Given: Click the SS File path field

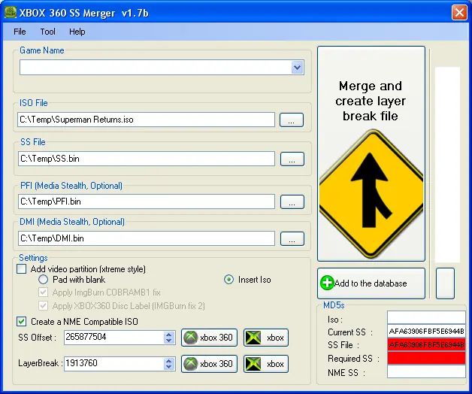Looking at the screenshot, I should pyautogui.click(x=147, y=159).
